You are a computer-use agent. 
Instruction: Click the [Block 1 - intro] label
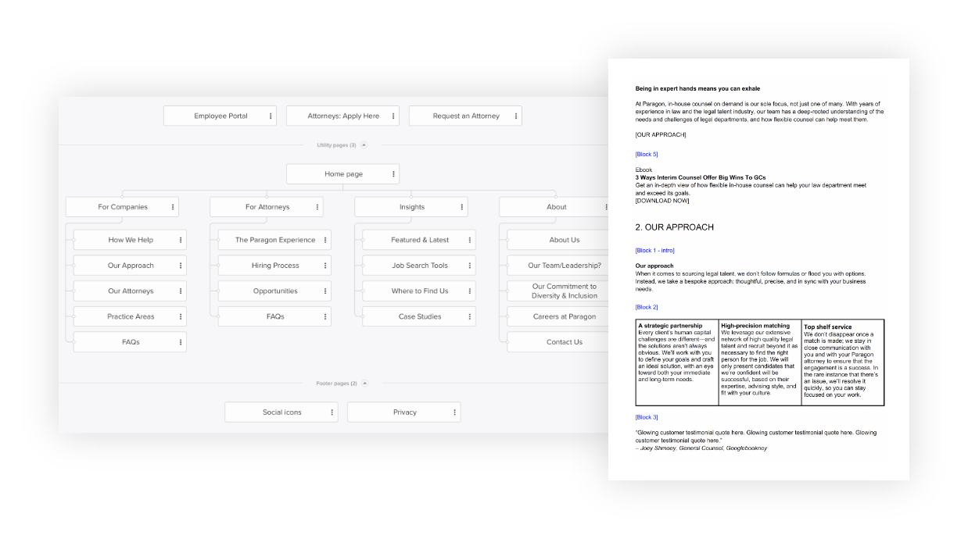[x=655, y=251]
